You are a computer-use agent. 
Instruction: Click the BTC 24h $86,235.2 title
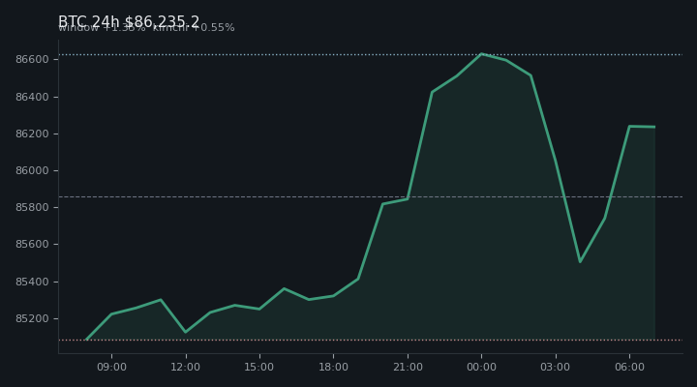click(129, 21)
